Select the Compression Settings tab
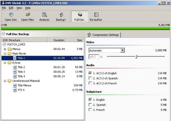Screen dimensions: 171x121 [x=103, y=35]
